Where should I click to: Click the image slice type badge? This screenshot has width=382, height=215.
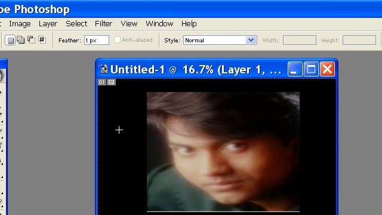point(112,82)
